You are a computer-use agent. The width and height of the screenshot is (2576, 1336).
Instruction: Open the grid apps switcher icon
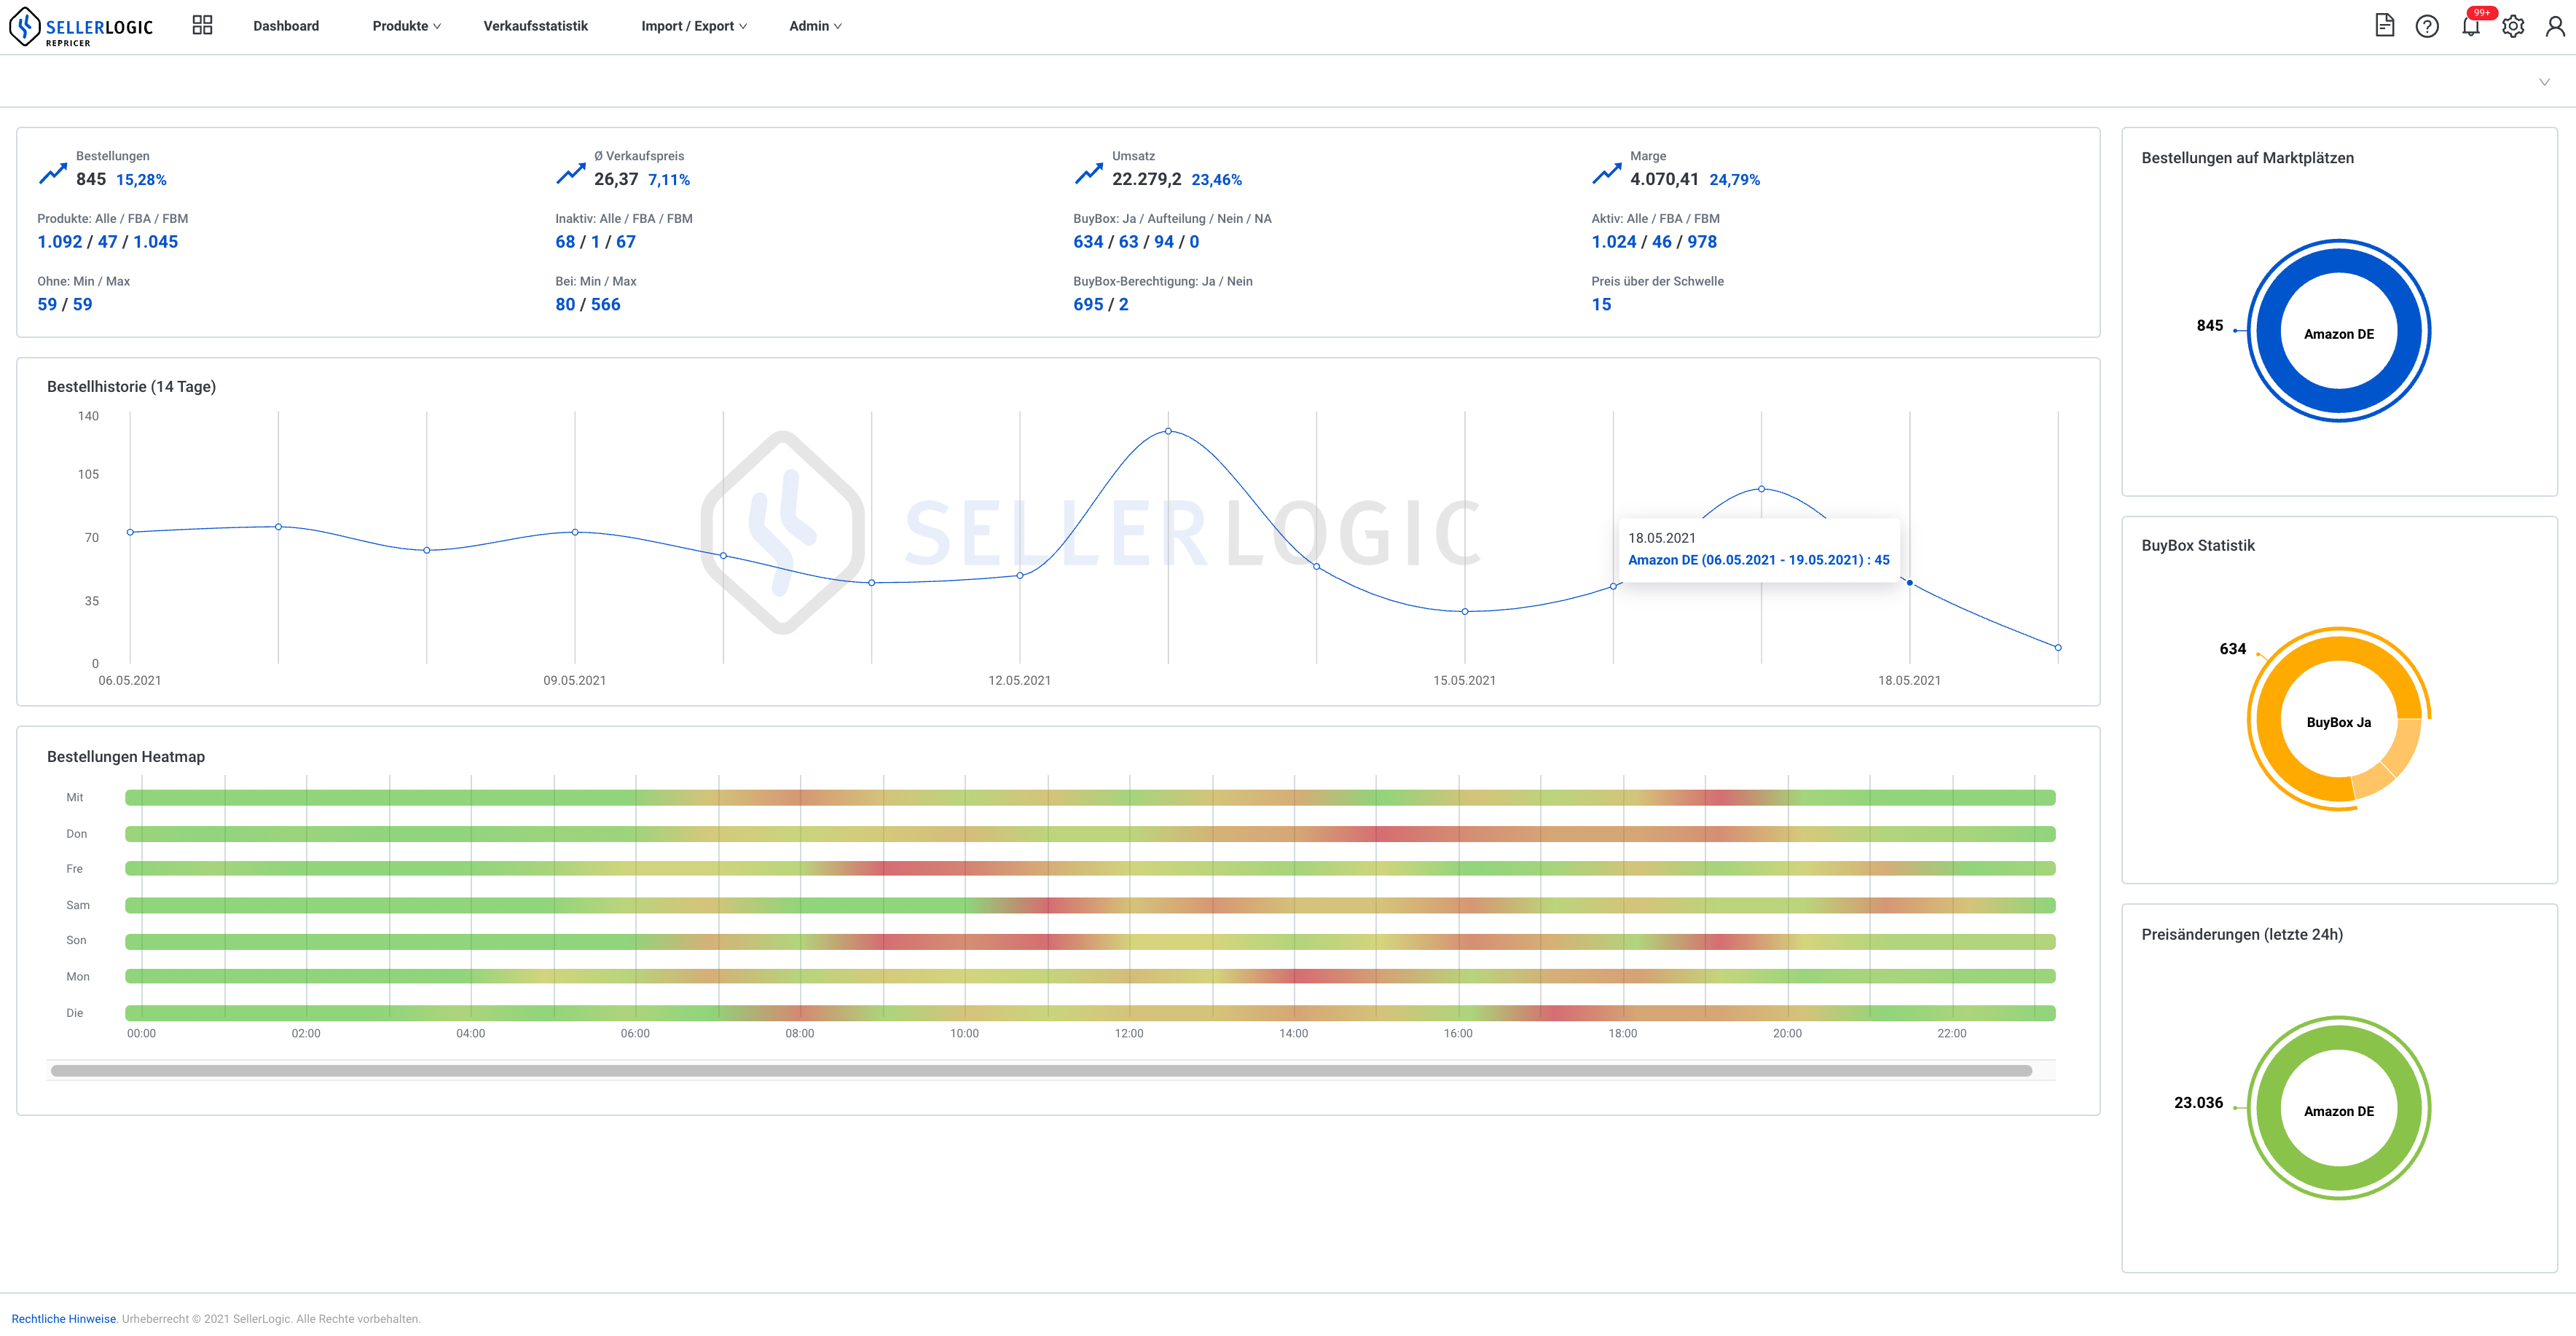[202, 25]
